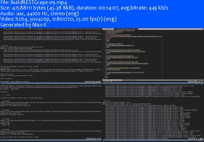Select the Audio: aac, 44100 Hz line
The height and width of the screenshot is (142, 204).
pos(39,14)
